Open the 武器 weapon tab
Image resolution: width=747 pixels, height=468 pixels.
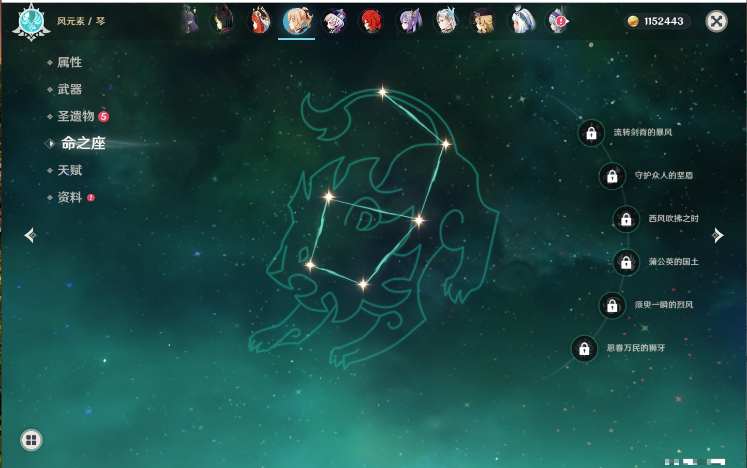(x=69, y=89)
